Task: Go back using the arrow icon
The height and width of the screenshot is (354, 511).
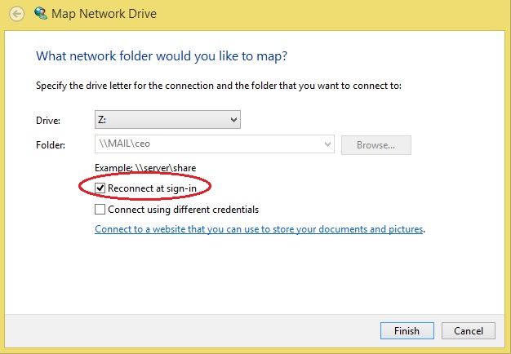Action: pyautogui.click(x=16, y=14)
